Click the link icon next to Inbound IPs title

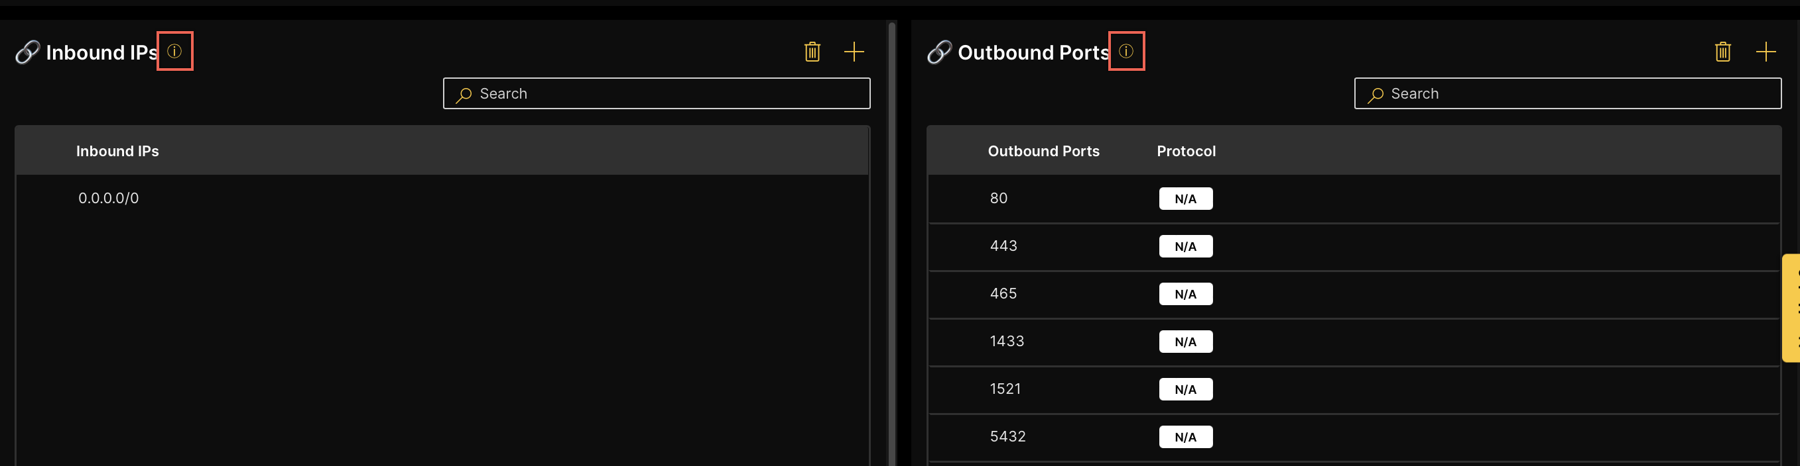click(27, 52)
